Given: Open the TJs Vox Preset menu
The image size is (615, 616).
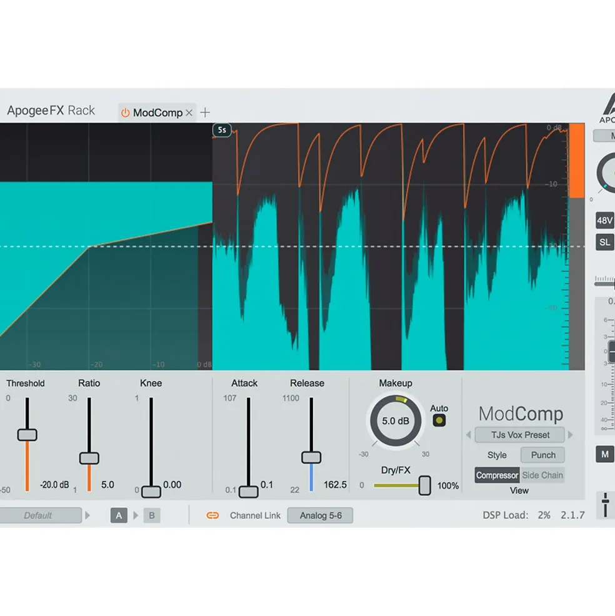Looking at the screenshot, I should pyautogui.click(x=519, y=435).
